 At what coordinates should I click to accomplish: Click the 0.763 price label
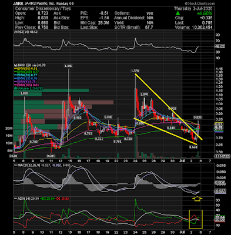click(x=88, y=133)
